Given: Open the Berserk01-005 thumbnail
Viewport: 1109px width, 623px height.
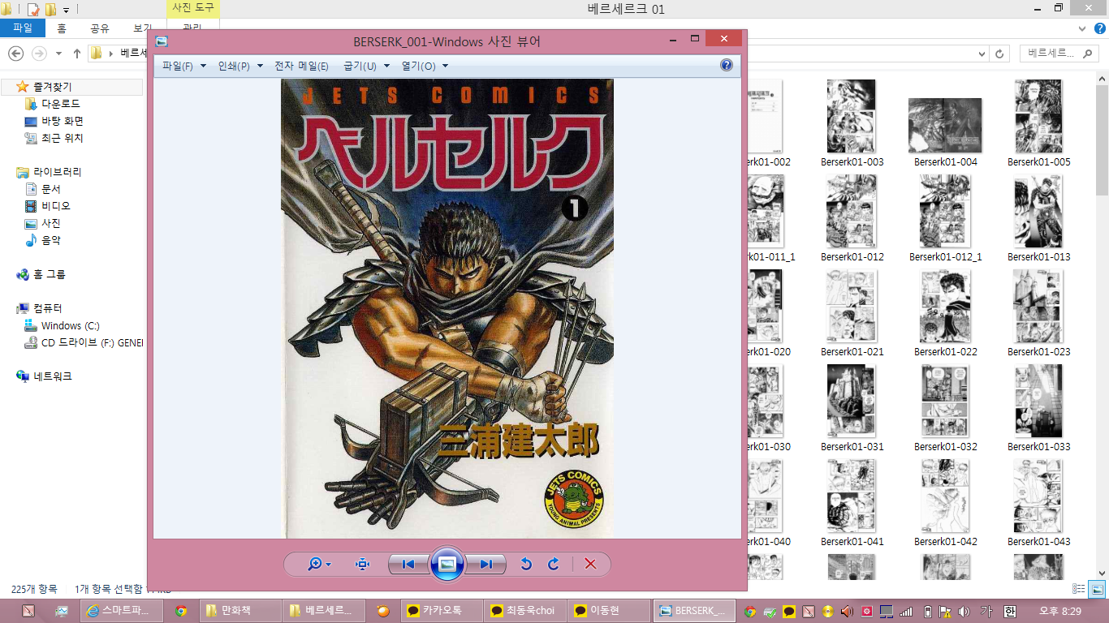Looking at the screenshot, I should pos(1038,116).
